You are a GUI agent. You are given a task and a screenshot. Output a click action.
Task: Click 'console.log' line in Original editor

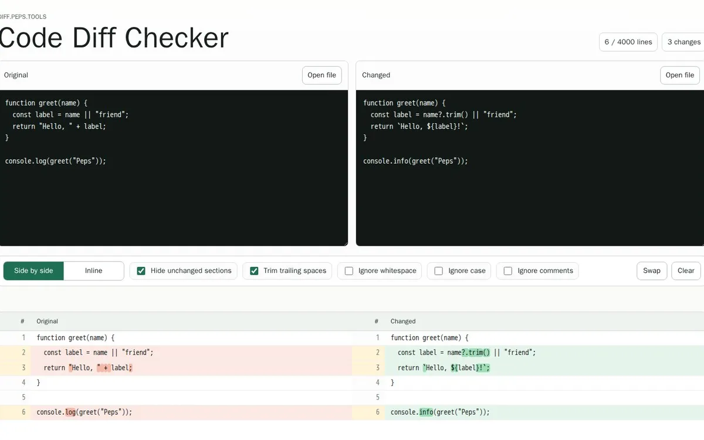click(x=56, y=161)
